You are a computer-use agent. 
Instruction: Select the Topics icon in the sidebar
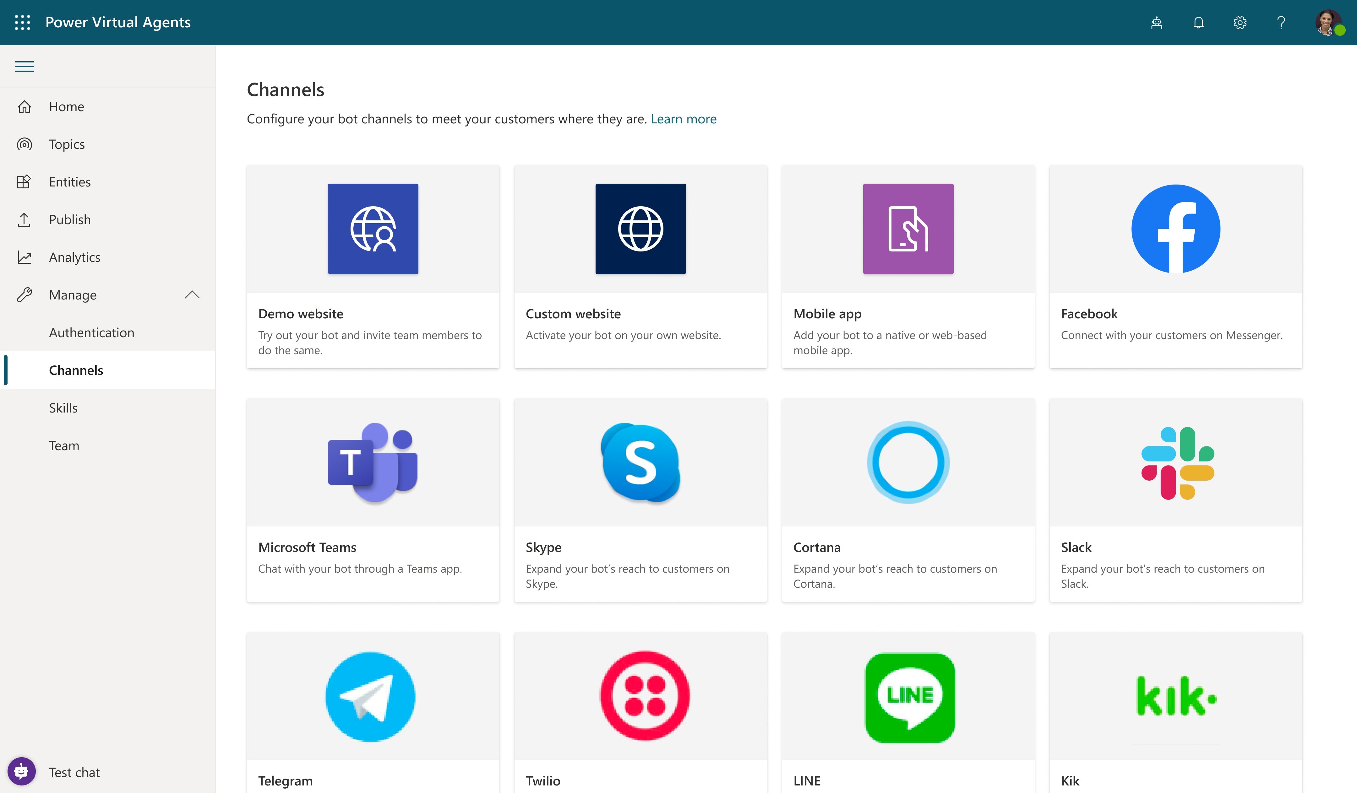(x=25, y=144)
